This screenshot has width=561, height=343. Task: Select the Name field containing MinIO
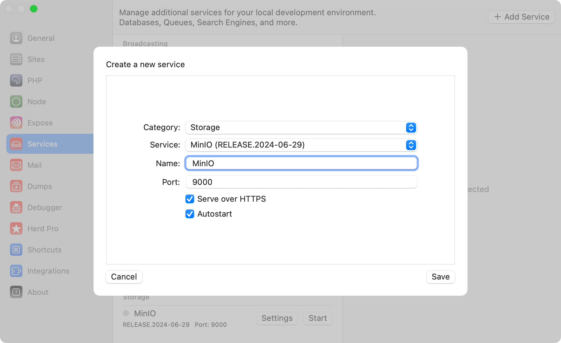pyautogui.click(x=301, y=163)
